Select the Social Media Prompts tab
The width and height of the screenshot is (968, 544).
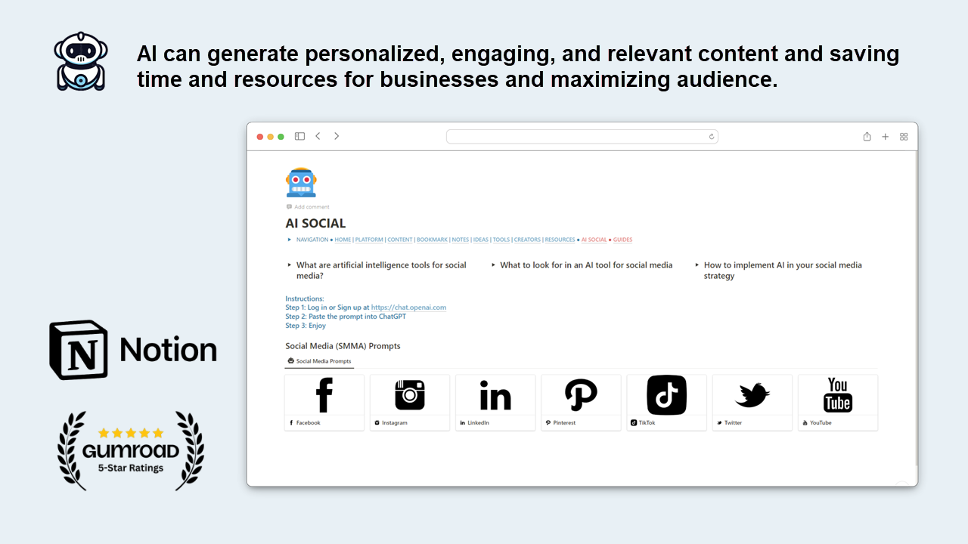coord(319,361)
